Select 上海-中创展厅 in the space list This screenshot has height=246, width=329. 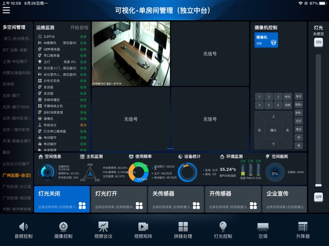[x=15, y=61]
